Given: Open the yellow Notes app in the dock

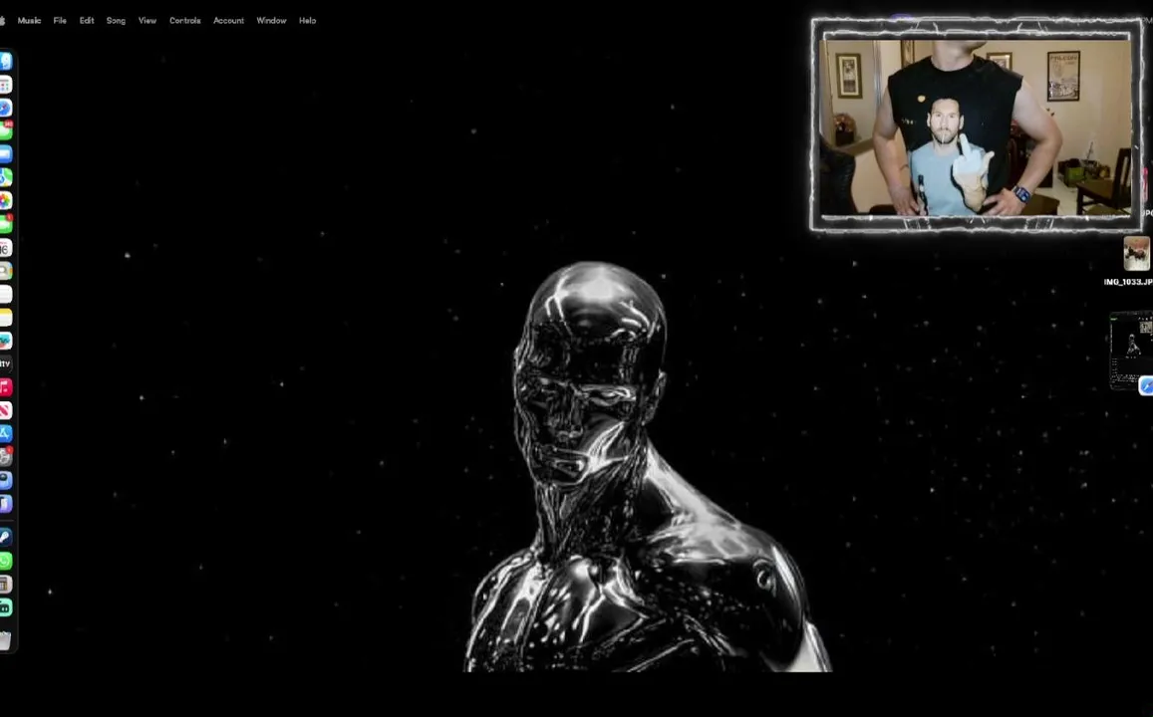Looking at the screenshot, I should pos(5,318).
